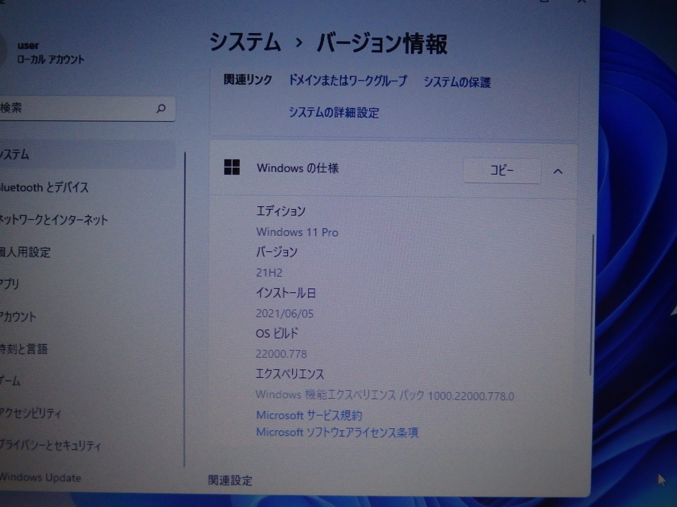Click the 関連設定 heading
The width and height of the screenshot is (677, 507).
click(x=230, y=480)
